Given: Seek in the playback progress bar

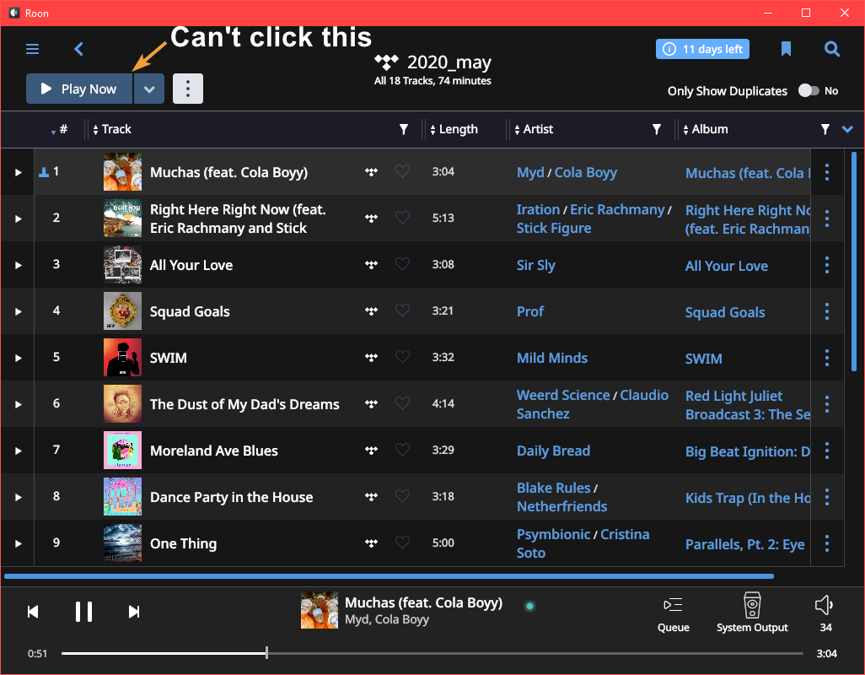Looking at the screenshot, I should pyautogui.click(x=432, y=653).
